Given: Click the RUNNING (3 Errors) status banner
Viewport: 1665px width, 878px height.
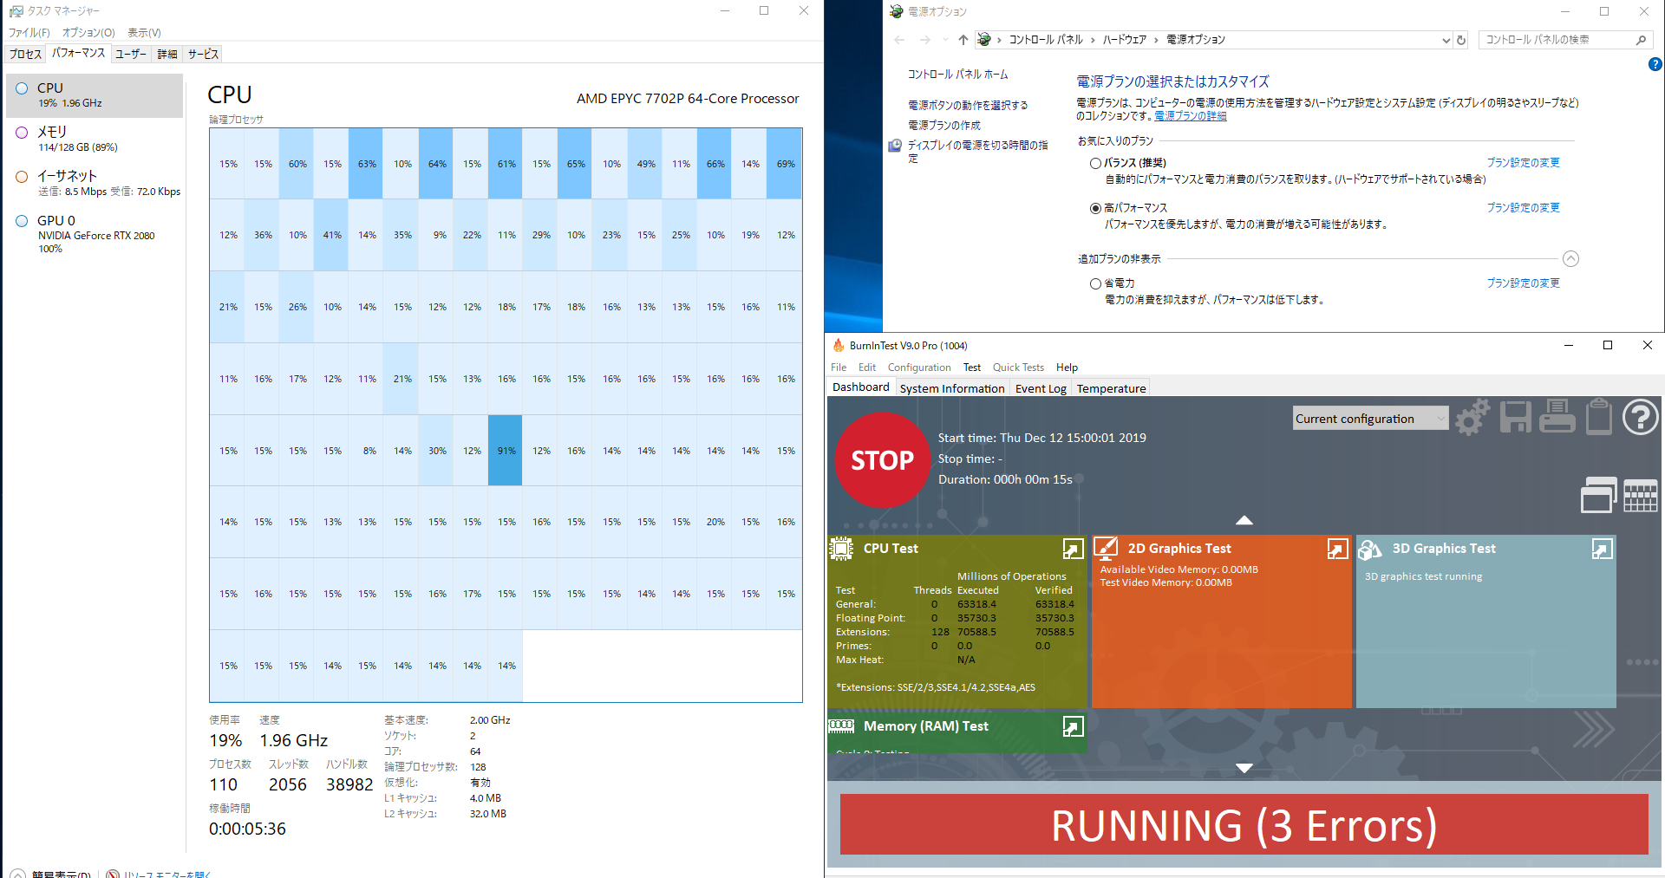Looking at the screenshot, I should [x=1244, y=824].
